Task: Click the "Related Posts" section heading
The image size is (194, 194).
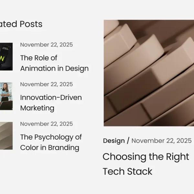Action: 21,24
